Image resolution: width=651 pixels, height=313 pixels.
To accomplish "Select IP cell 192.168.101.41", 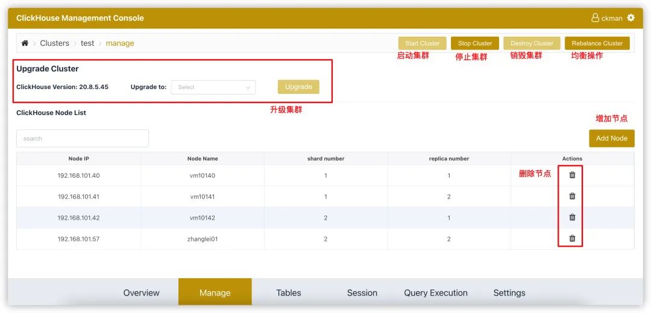I will point(79,196).
